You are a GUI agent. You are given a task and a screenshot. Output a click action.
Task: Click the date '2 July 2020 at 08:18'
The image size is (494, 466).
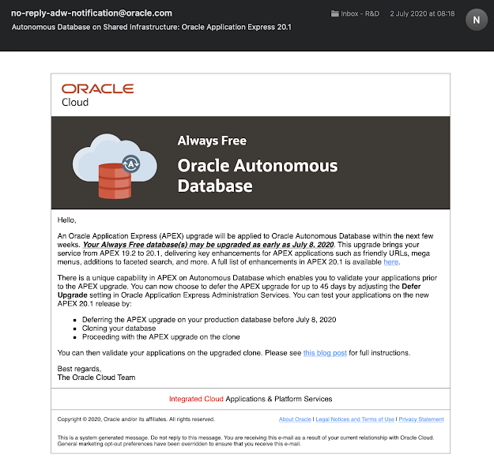(422, 14)
